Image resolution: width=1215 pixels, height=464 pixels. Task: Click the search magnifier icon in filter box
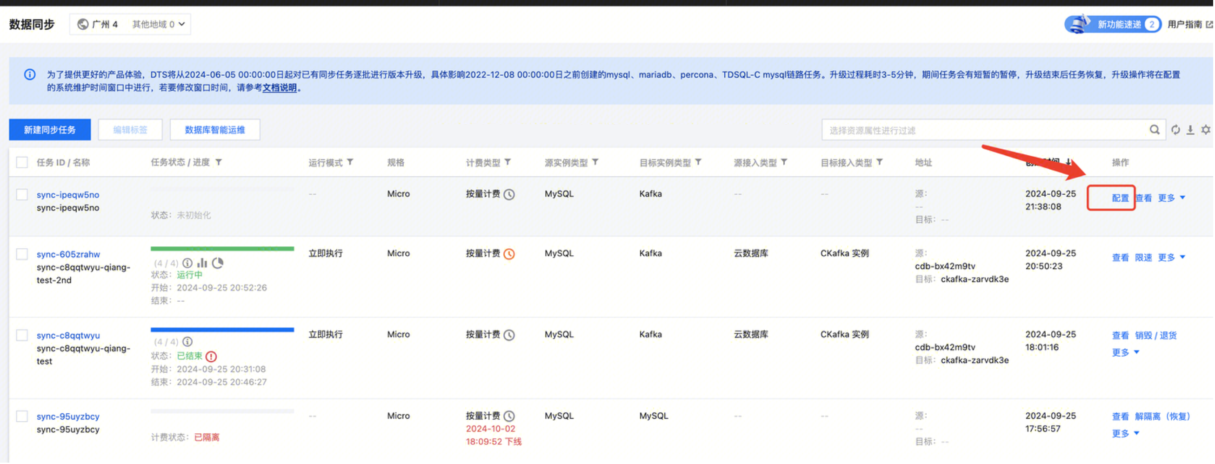(x=1155, y=130)
